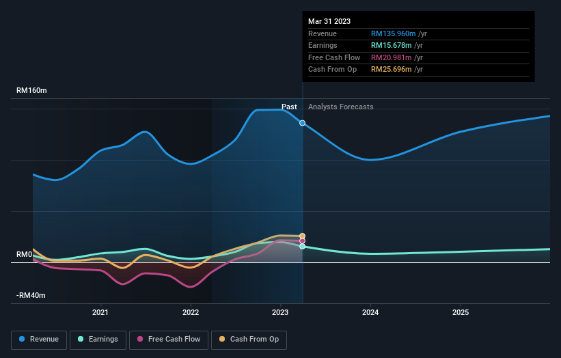This screenshot has width=561, height=358.
Task: Click the 2022 x-axis label
Action: click(x=191, y=312)
